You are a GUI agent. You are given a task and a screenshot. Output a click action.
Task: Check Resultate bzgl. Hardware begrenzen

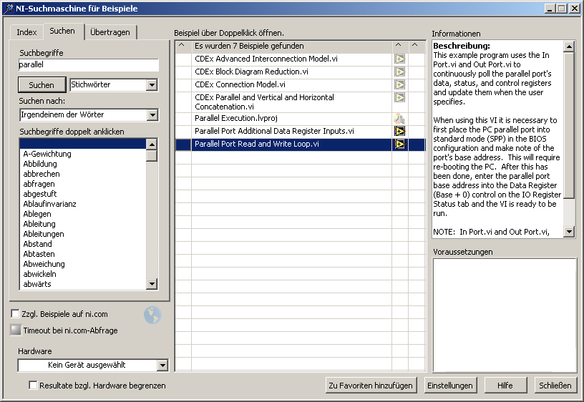click(x=33, y=385)
